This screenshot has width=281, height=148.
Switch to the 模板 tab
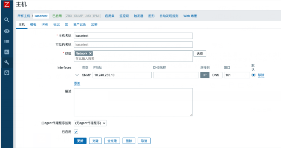(x=33, y=25)
